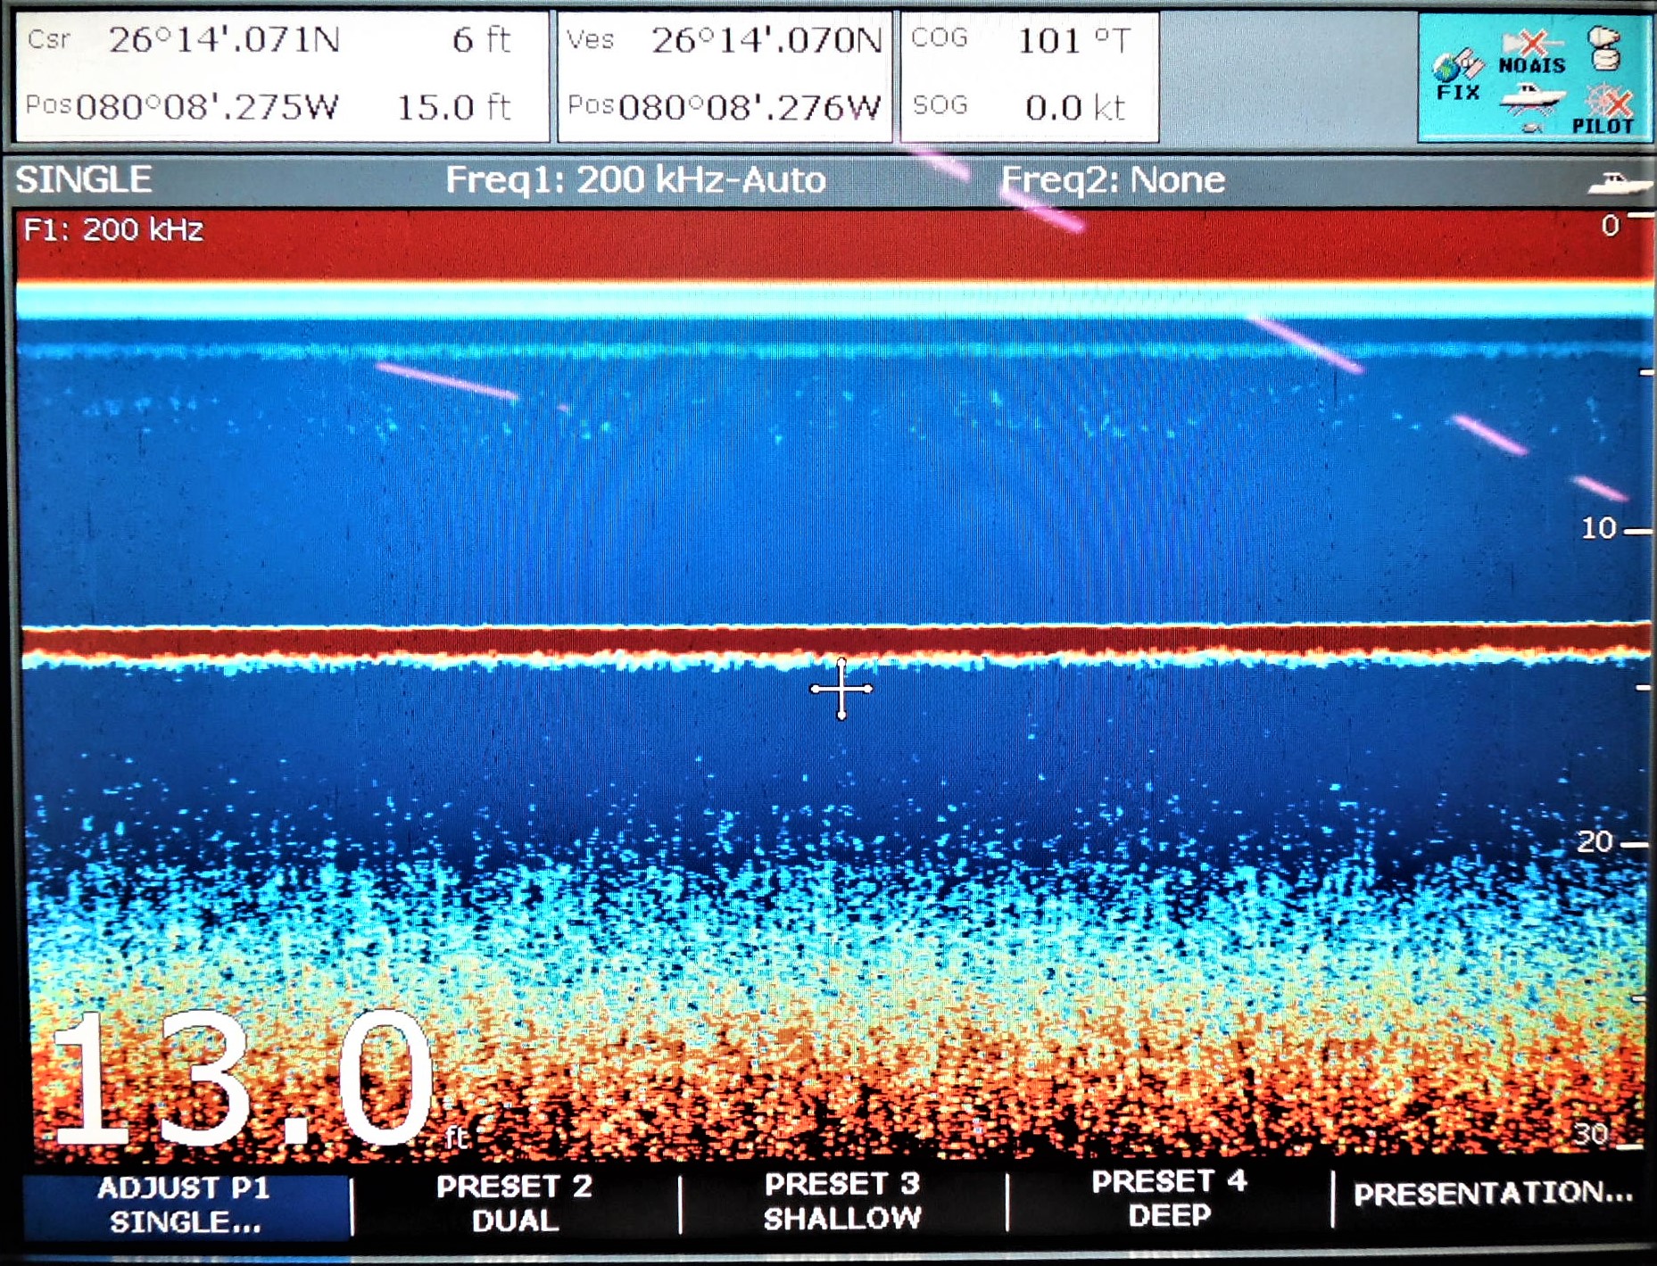
Task: Click the cursor position data box
Action: tap(281, 76)
